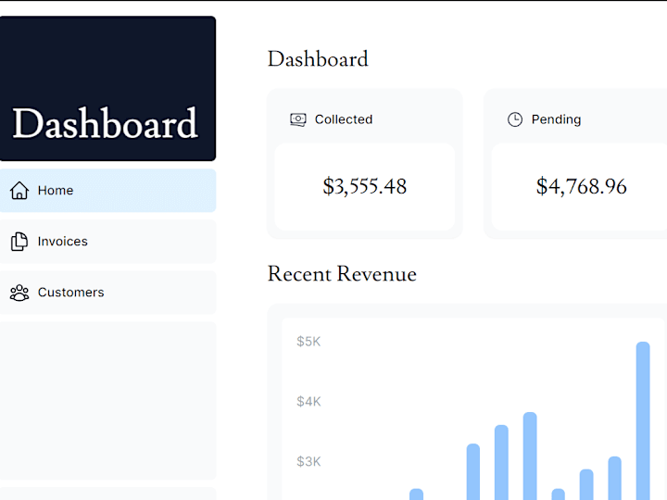Click the $4K axis label
This screenshot has width=667, height=500.
point(308,401)
